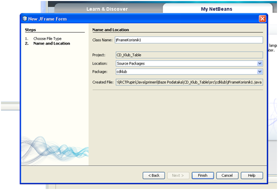Click the Class Name label
This screenshot has height=190, width=278.
[102, 40]
